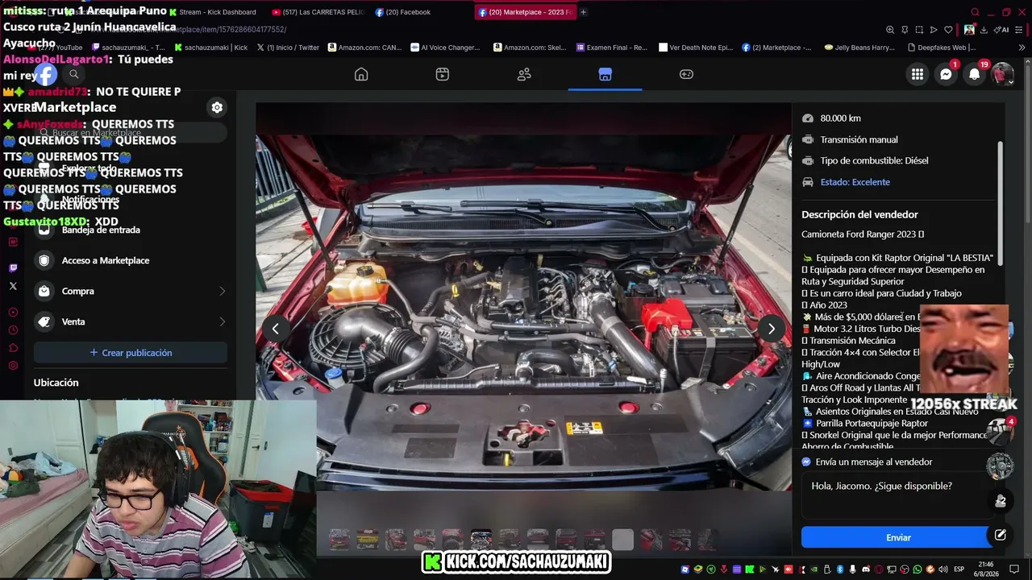Click the ESP language indicator
1032x580 pixels.
click(x=959, y=570)
